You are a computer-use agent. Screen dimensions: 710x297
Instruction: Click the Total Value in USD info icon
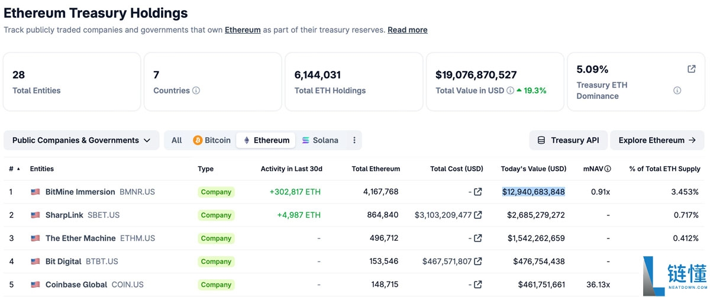[510, 91]
